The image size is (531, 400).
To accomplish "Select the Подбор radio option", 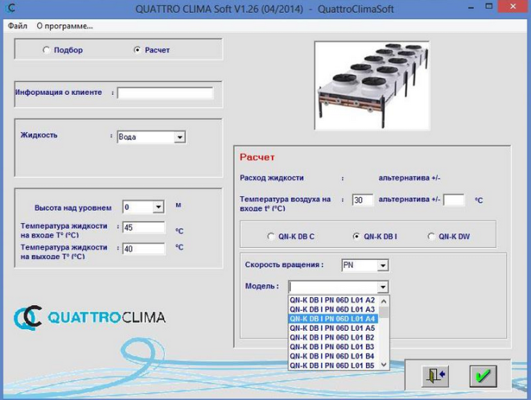I will pos(46,50).
